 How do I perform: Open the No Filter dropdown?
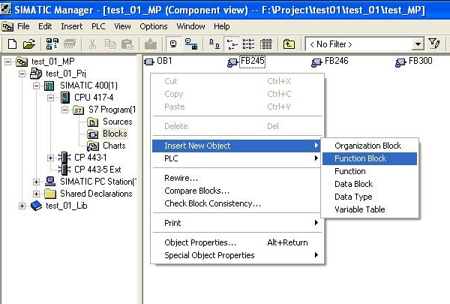click(418, 44)
